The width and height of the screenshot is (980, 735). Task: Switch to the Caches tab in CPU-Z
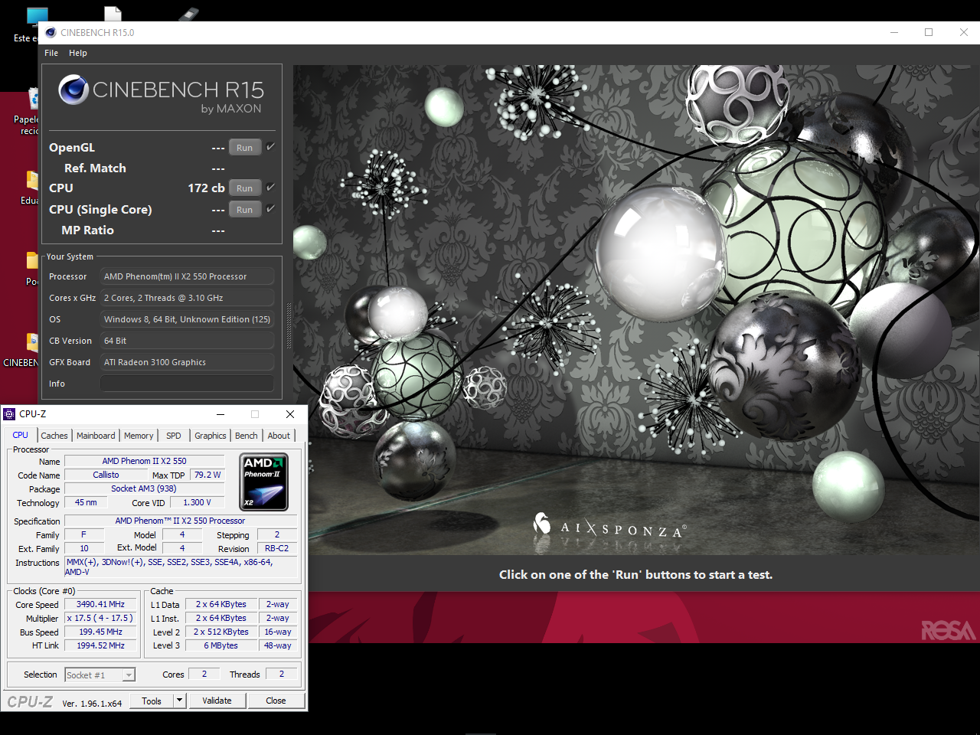point(54,436)
